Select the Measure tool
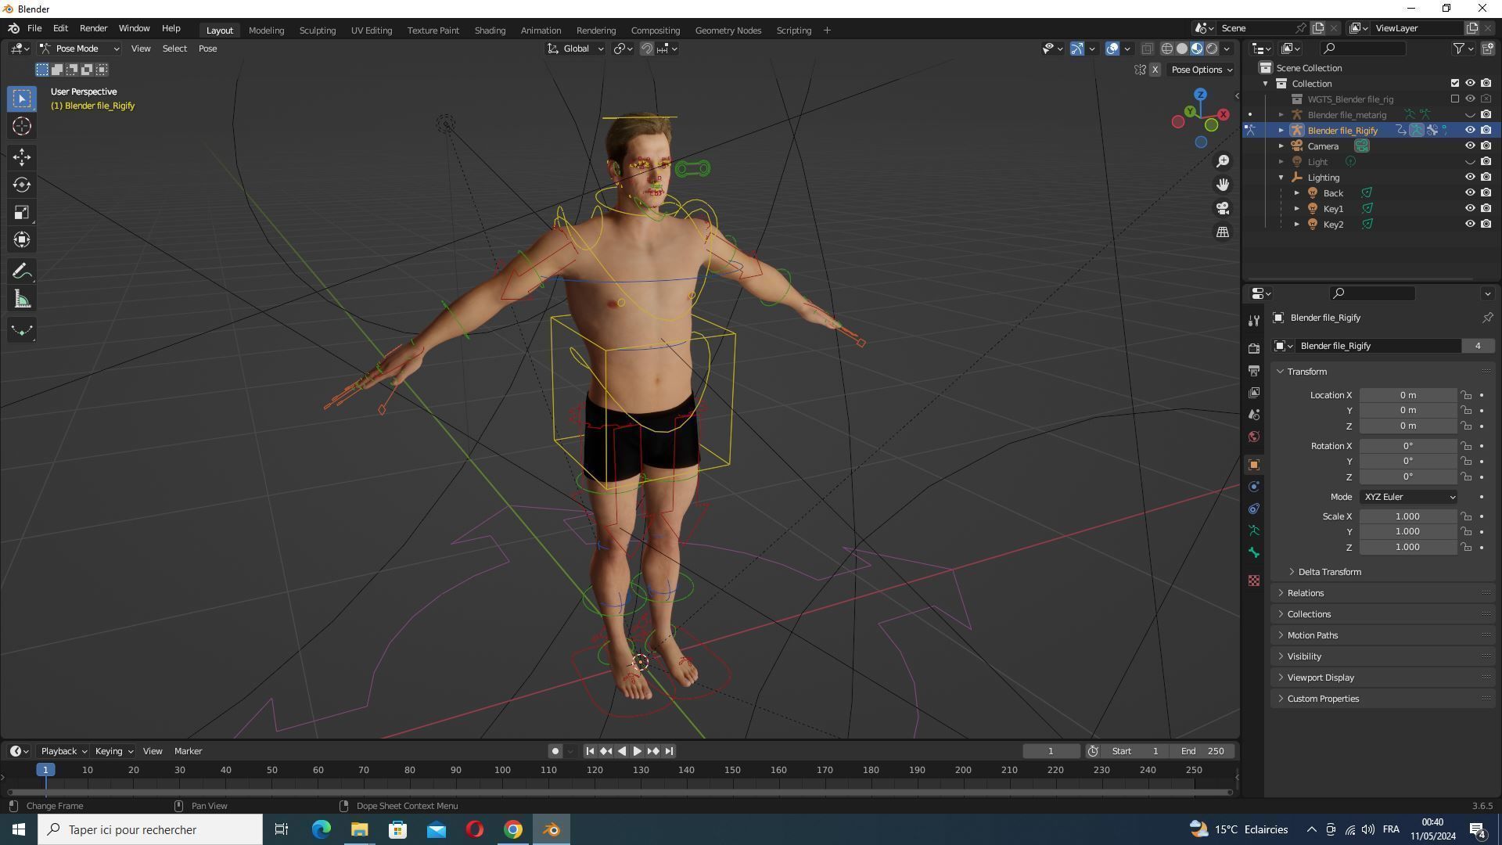Viewport: 1502px width, 845px height. pos(22,300)
